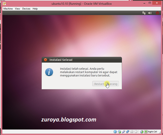
Task: Open the Machine menu
Action: 8,9
